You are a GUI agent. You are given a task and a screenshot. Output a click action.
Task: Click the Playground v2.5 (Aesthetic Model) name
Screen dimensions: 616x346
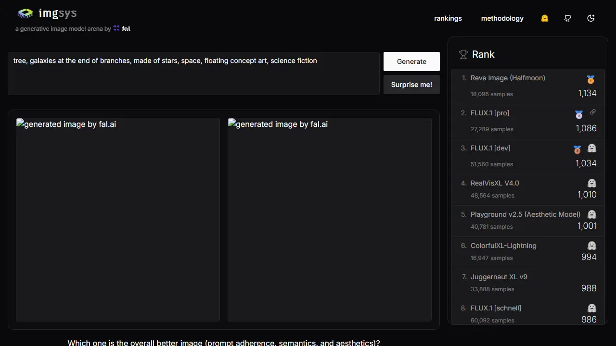pos(526,214)
